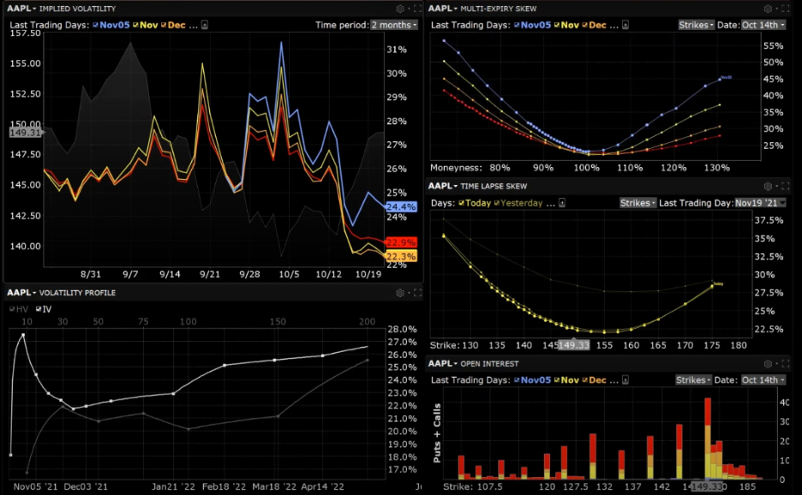The height and width of the screenshot is (495, 802).
Task: Open settings gear in Time Lapse Skew panel
Action: pyautogui.click(x=768, y=186)
